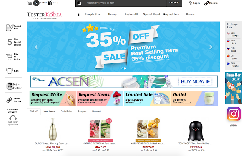Open the Beauty menu
This screenshot has height=156, width=246.
[112, 15]
